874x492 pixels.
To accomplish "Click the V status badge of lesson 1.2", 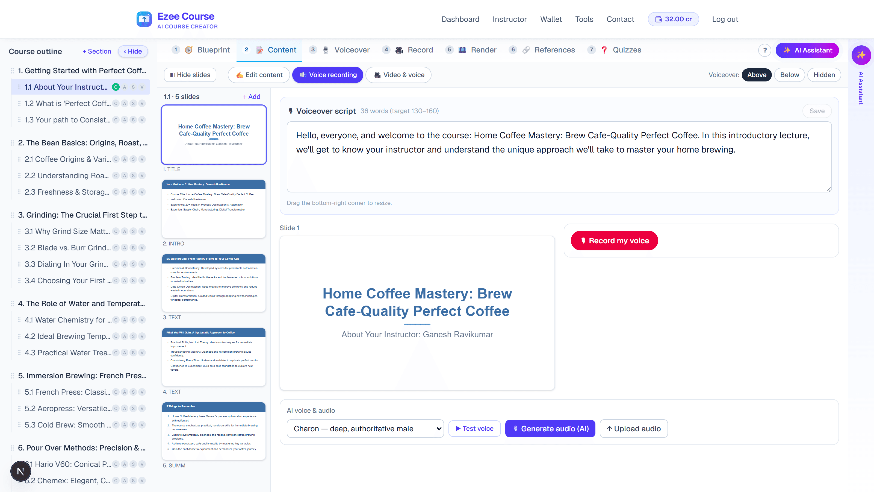I will point(142,104).
